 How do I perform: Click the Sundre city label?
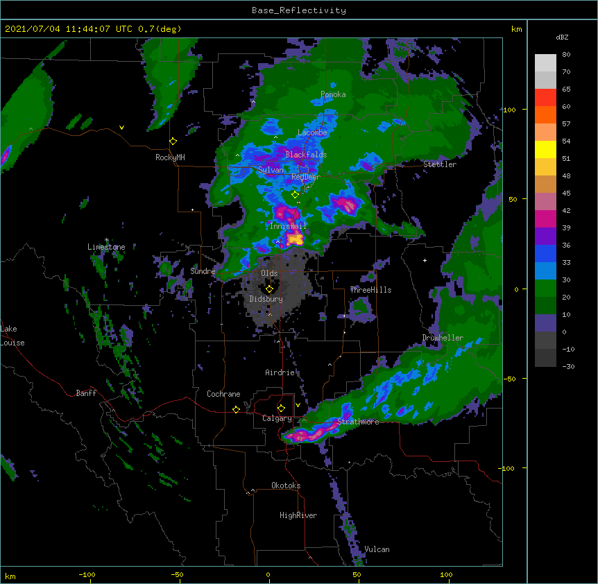pos(203,271)
